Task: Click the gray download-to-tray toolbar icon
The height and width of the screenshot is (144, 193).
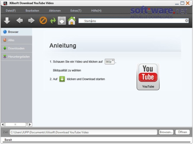Action: coord(62,20)
